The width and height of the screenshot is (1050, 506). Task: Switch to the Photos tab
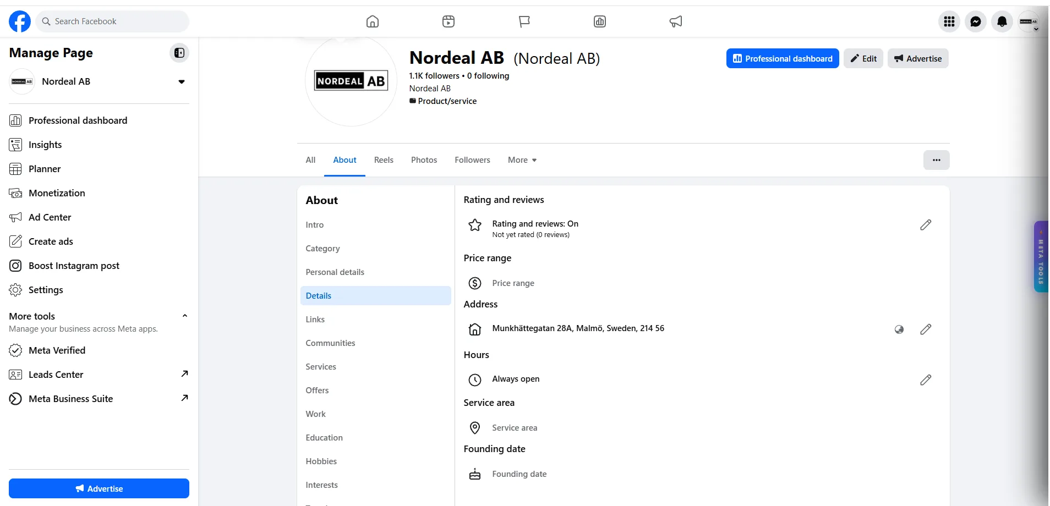(x=424, y=160)
